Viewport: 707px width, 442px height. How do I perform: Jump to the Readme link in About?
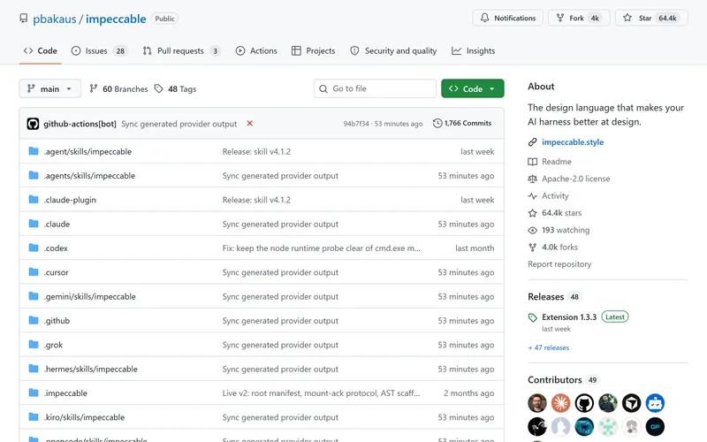point(557,162)
